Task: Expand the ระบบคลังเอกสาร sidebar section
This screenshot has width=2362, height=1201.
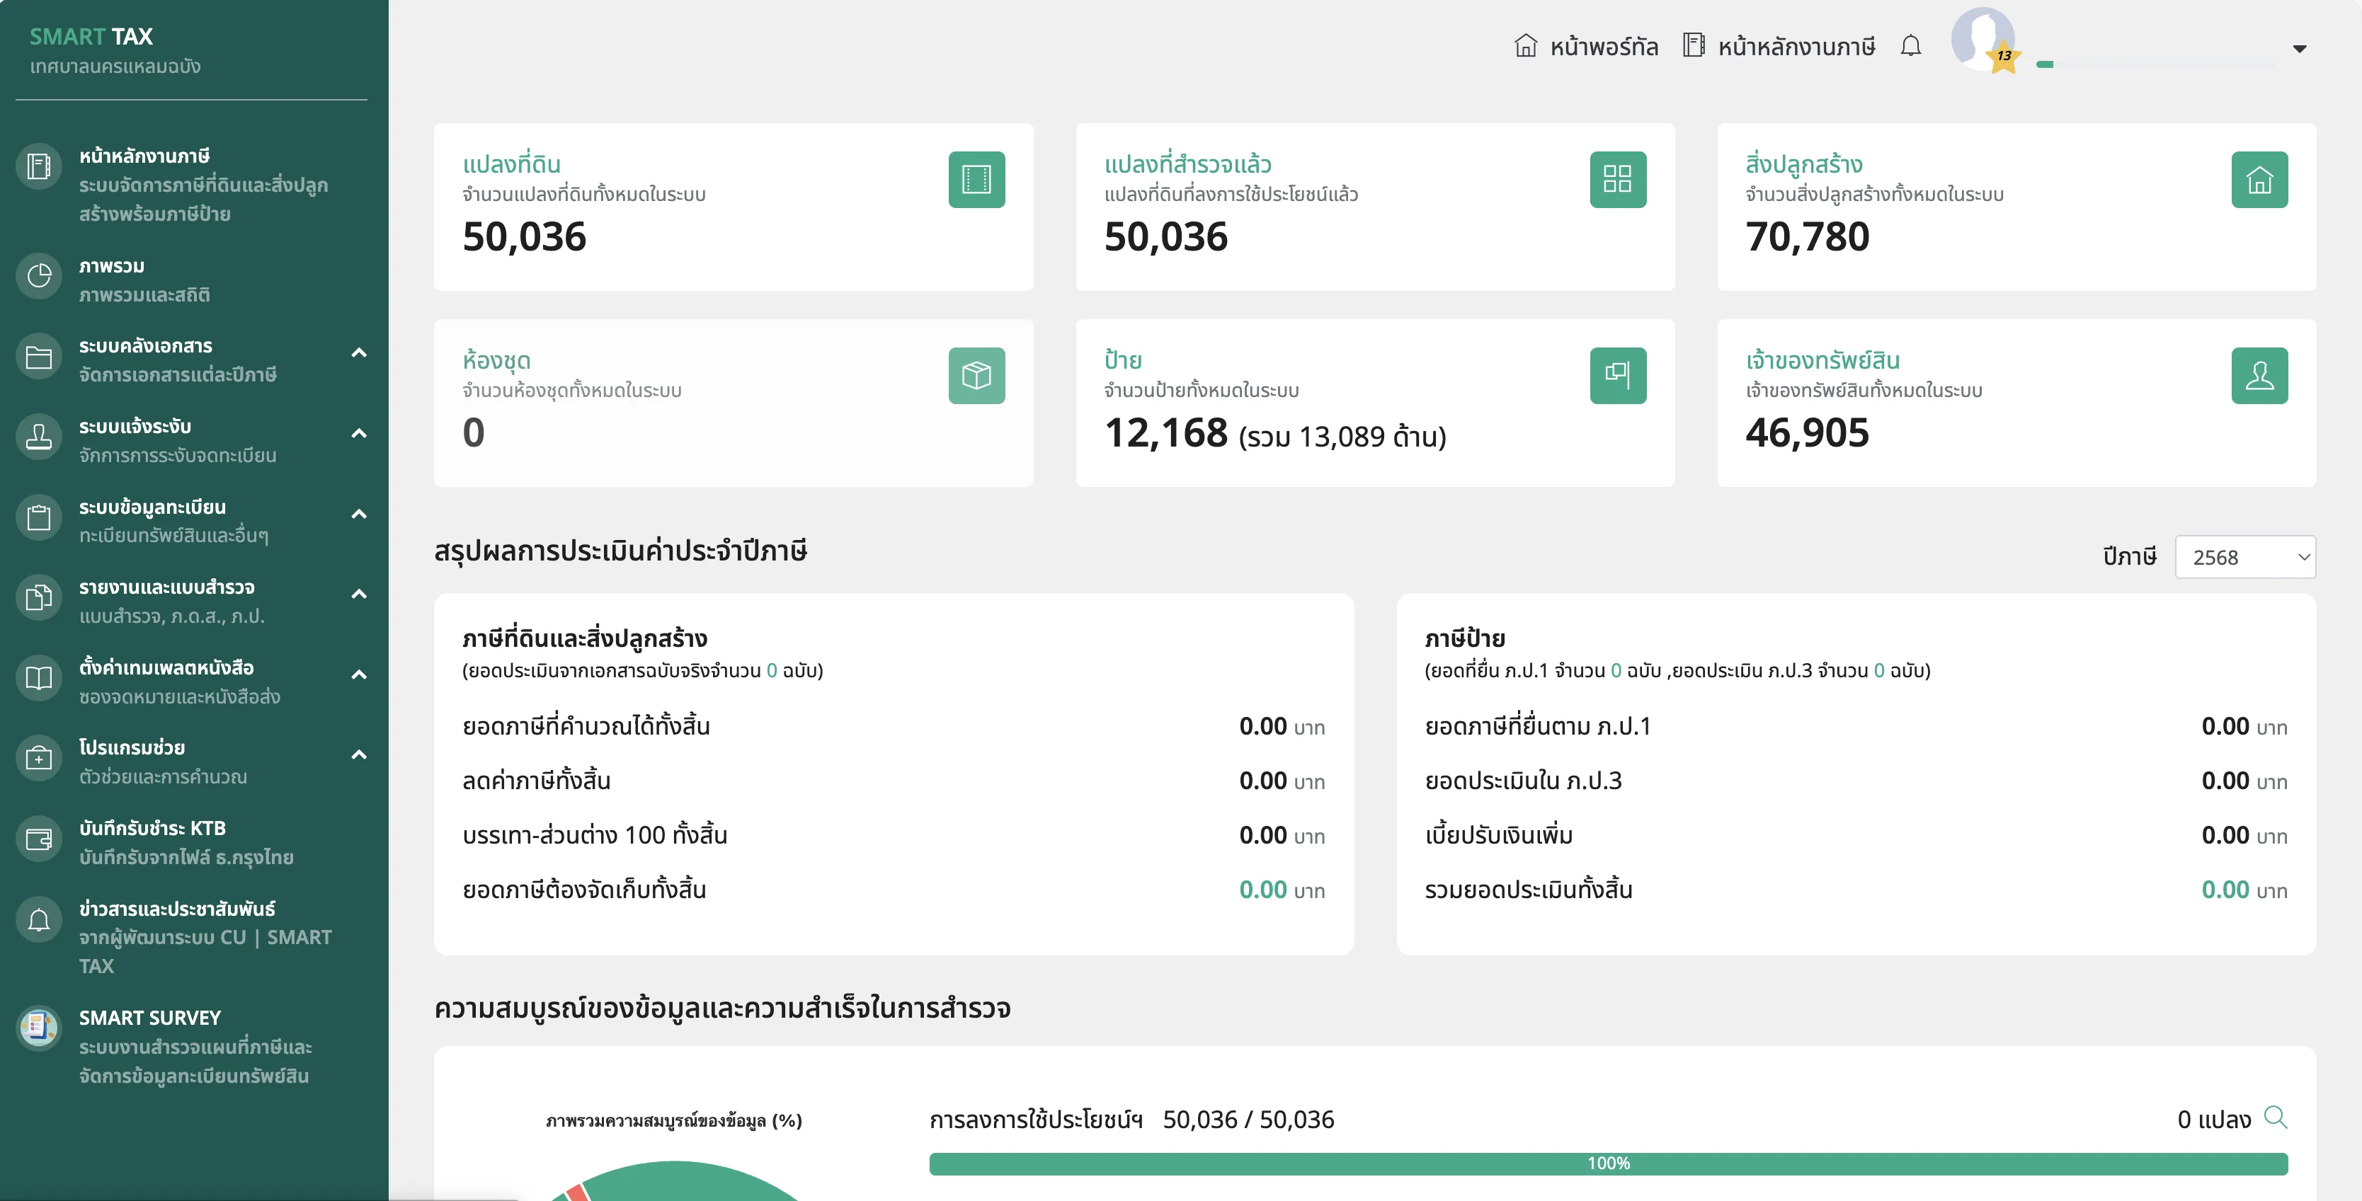Action: click(360, 353)
